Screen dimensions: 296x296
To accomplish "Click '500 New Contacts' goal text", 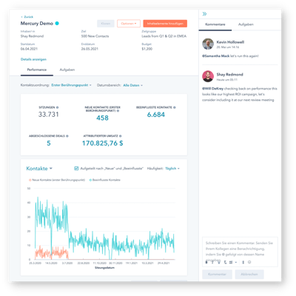I will coord(95,36).
